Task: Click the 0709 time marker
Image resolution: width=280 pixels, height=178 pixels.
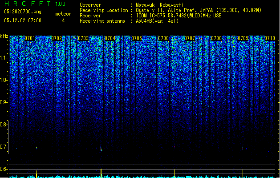Action: click(x=243, y=38)
